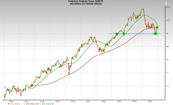The height and width of the screenshot is (105, 173).
Task: Click the 2017 year label on time axis
Action: [x=27, y=101]
